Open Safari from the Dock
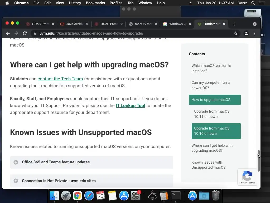The image size is (270, 203). coord(89,196)
